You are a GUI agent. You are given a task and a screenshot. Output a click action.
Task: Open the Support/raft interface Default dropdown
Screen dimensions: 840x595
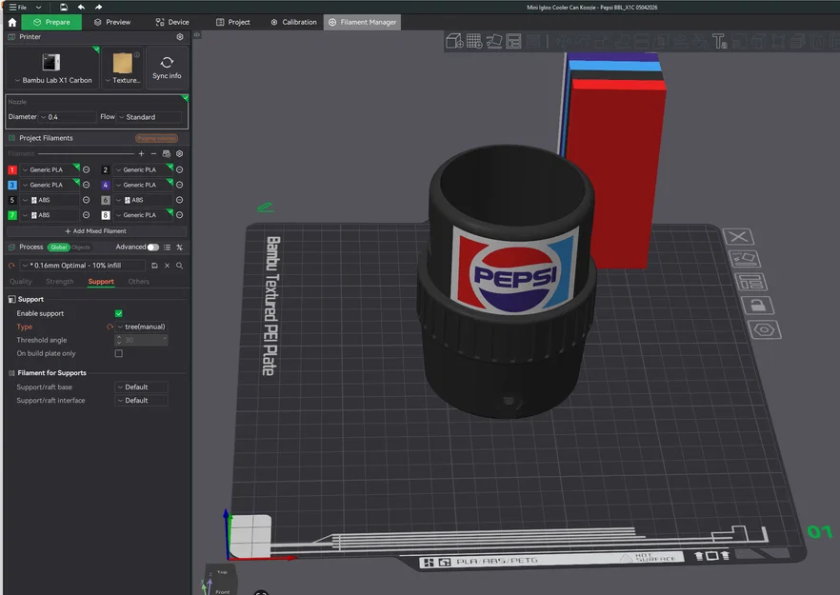pyautogui.click(x=141, y=401)
